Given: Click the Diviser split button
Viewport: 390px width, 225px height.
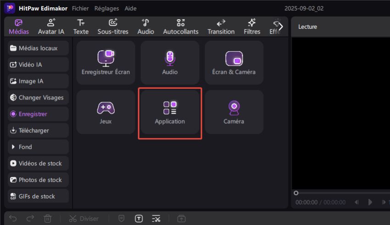Looking at the screenshot, I should pyautogui.click(x=84, y=219).
